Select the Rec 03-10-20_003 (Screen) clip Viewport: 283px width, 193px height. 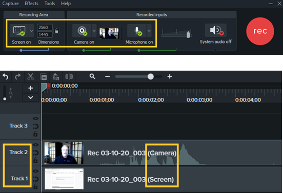pyautogui.click(x=162, y=179)
